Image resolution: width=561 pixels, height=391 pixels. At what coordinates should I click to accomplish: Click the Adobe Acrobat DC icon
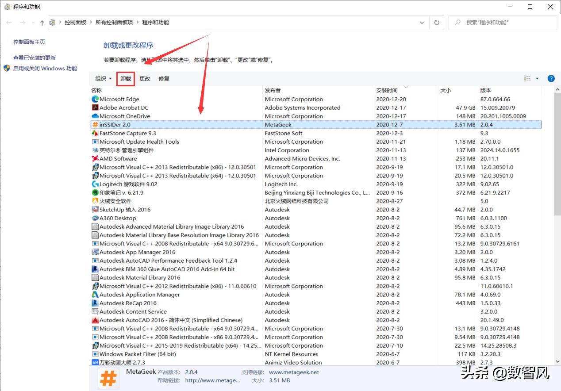pyautogui.click(x=95, y=107)
